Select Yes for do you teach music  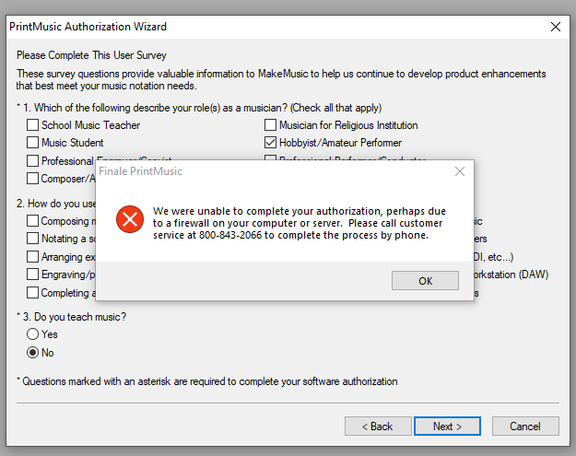pos(33,334)
